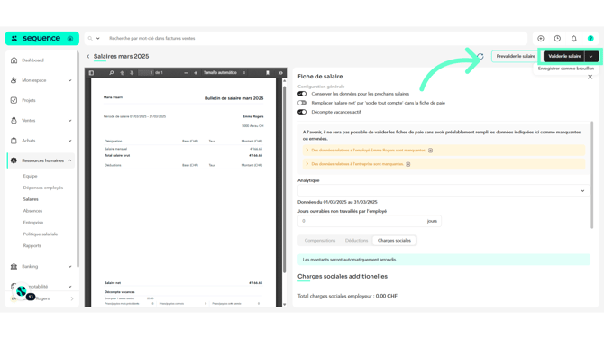Expand the company missing data warning
Screen dimensions: 604x339
pyautogui.click(x=307, y=164)
